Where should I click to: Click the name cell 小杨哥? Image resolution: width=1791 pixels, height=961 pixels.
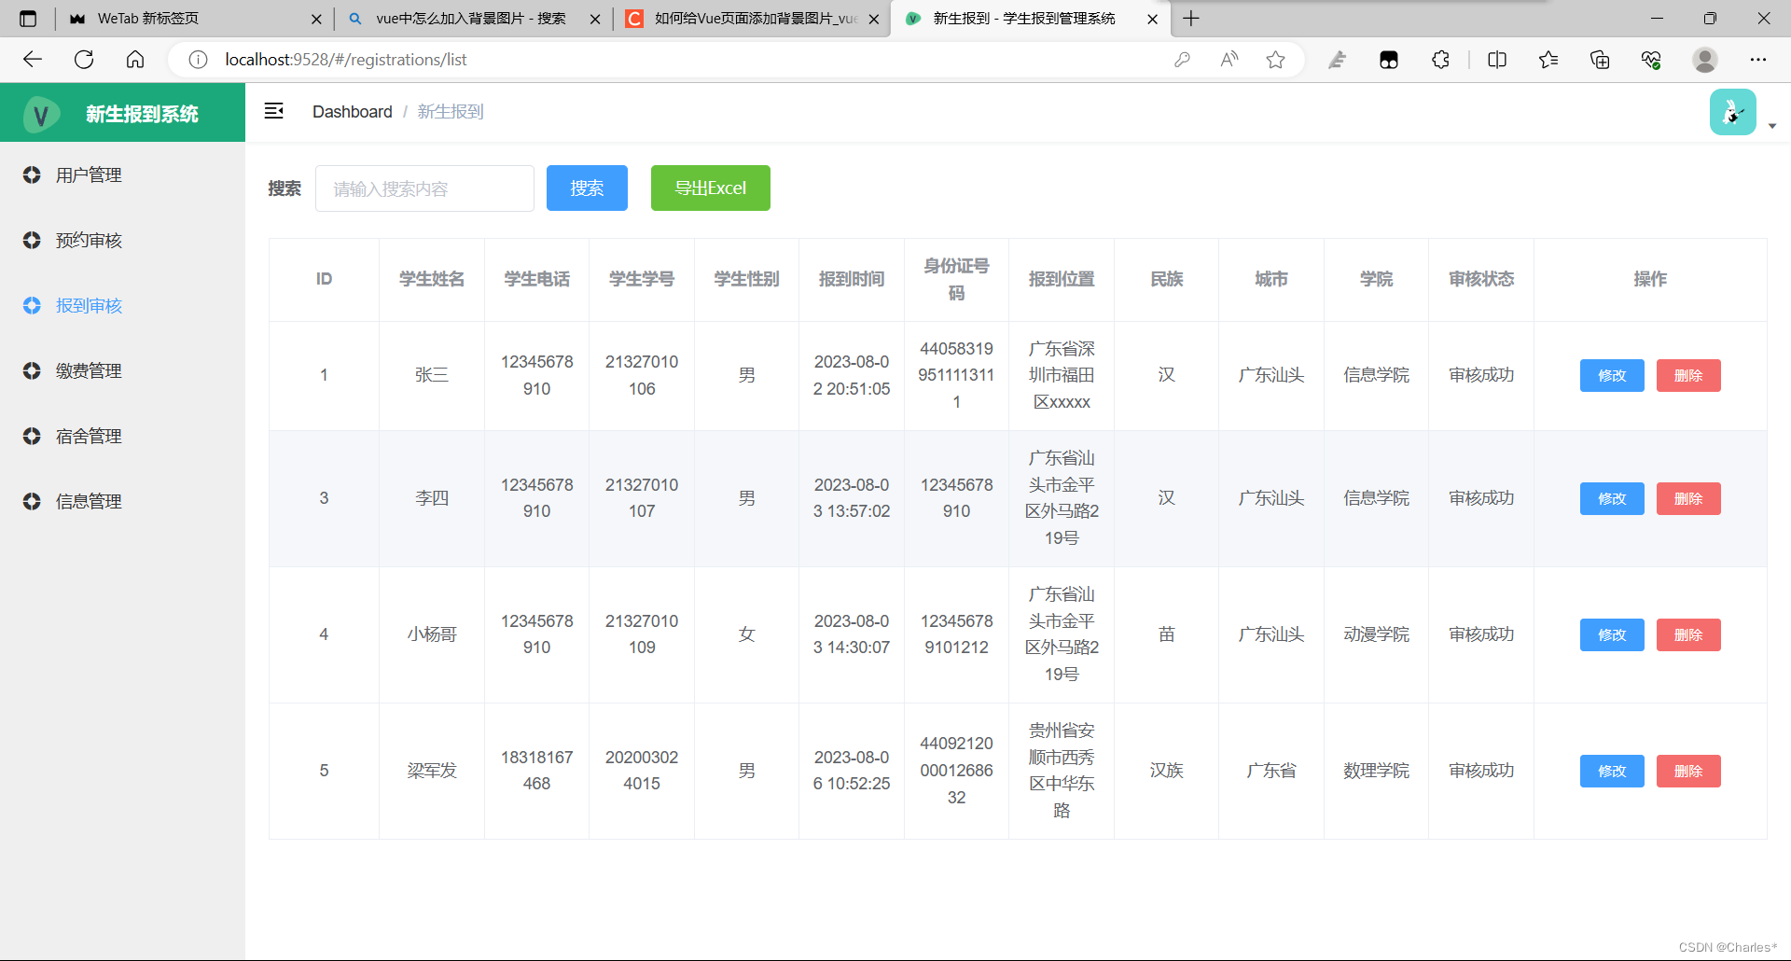(432, 634)
